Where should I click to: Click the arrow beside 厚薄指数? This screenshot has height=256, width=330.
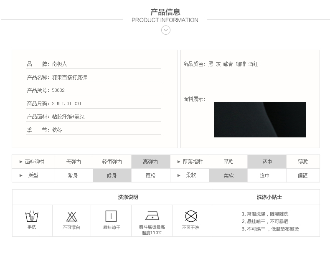click(x=179, y=162)
